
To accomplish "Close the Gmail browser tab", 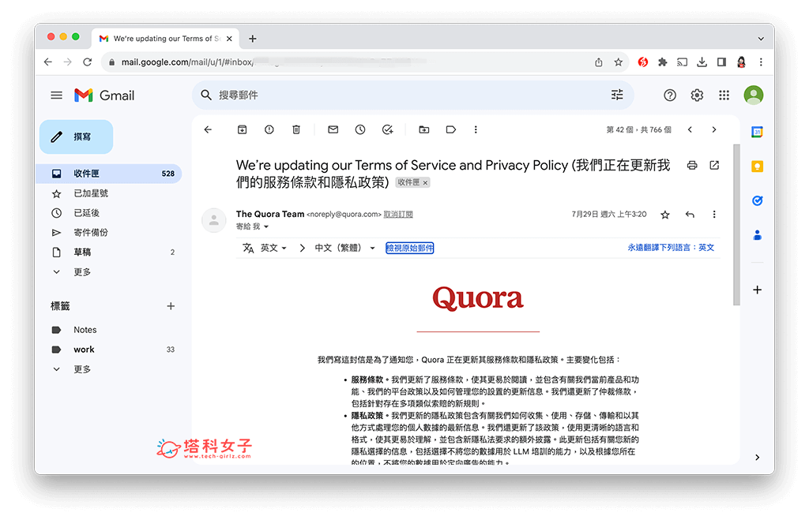I will (229, 39).
